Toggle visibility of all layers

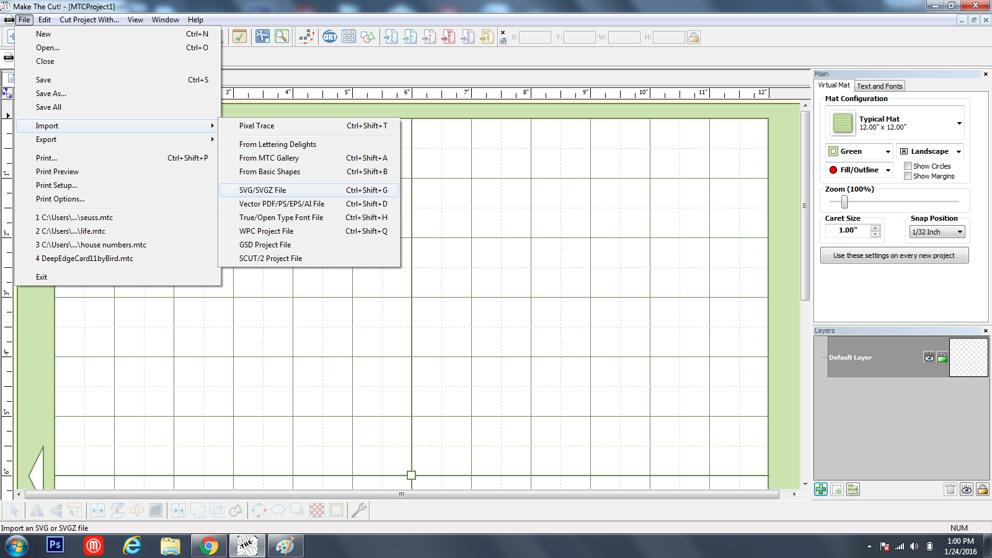pyautogui.click(x=967, y=489)
